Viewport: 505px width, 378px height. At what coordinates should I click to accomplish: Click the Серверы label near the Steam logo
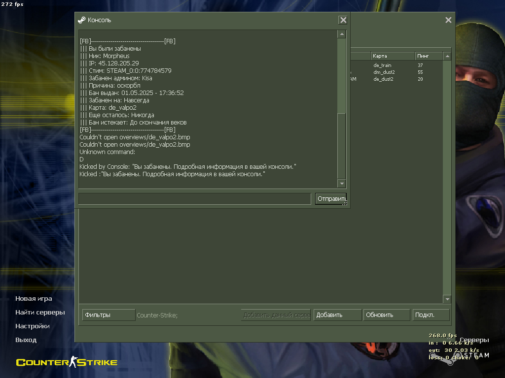click(474, 340)
